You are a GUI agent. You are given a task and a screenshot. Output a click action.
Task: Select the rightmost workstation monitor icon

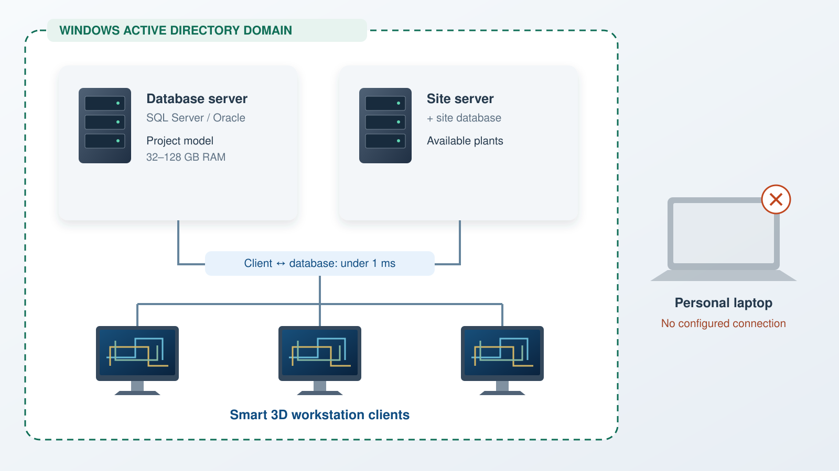pyautogui.click(x=502, y=361)
